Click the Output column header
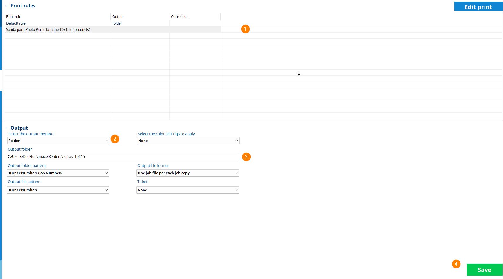Image resolution: width=503 pixels, height=279 pixels. (x=140, y=16)
